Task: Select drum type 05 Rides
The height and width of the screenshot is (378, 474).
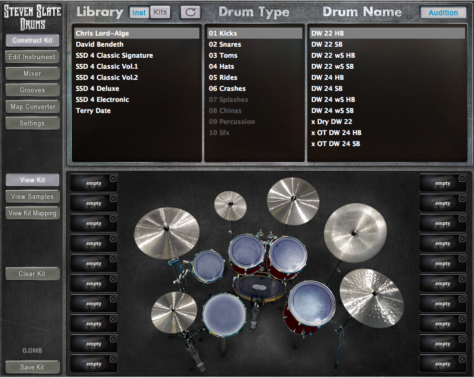Action: coord(255,77)
